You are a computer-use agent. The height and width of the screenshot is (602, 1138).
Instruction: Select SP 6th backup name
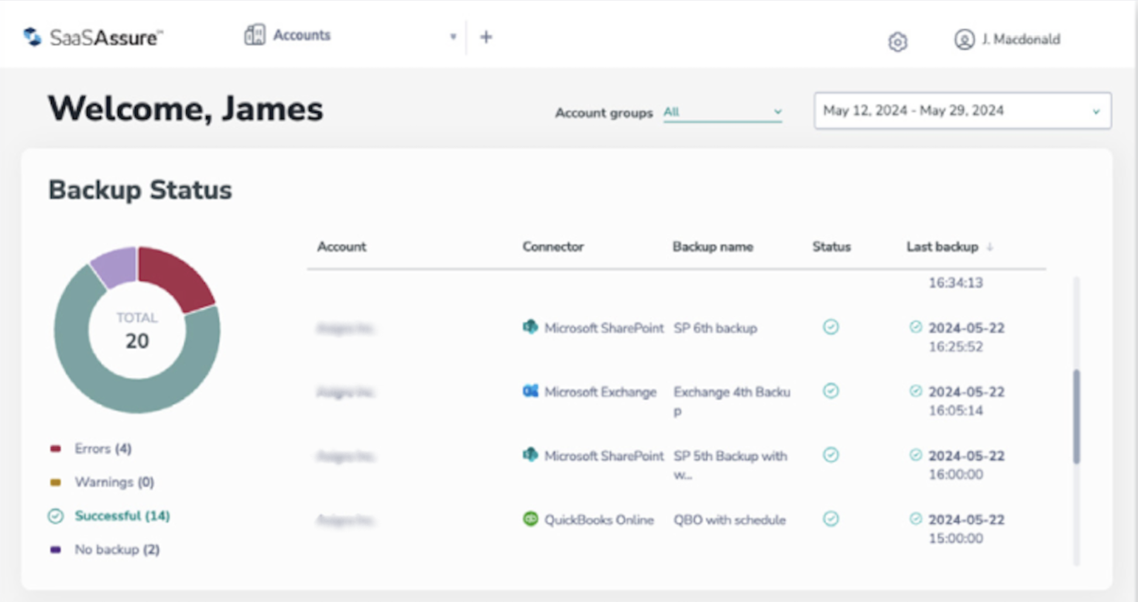(x=715, y=328)
